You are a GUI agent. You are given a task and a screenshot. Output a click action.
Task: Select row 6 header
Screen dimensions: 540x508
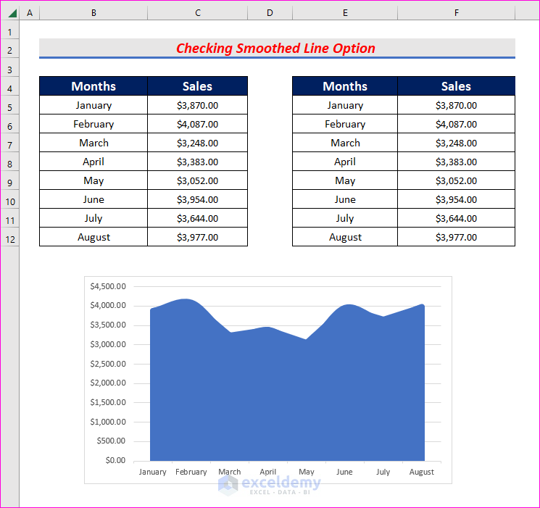pyautogui.click(x=10, y=124)
